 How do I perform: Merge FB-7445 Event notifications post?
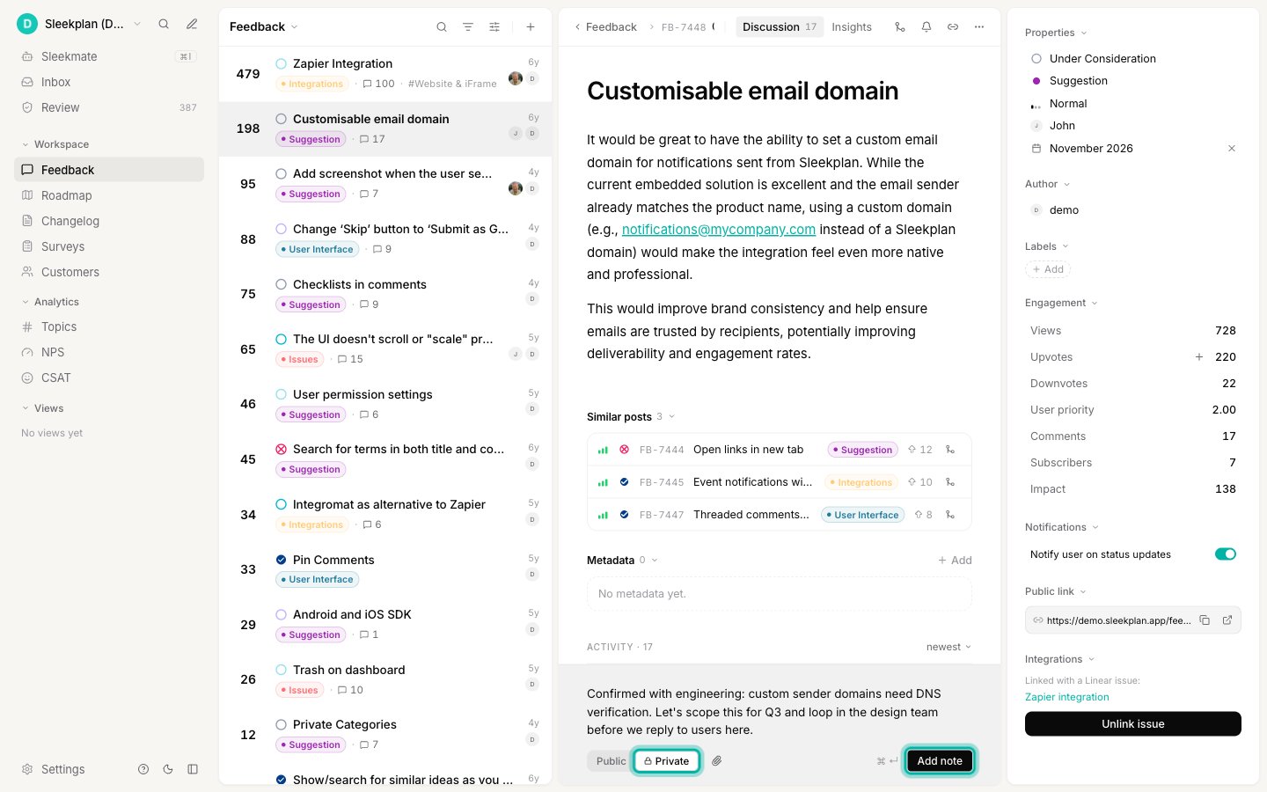point(950,482)
